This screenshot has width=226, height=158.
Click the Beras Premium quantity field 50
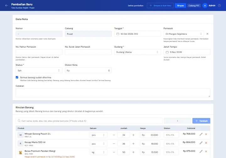tap(124, 152)
